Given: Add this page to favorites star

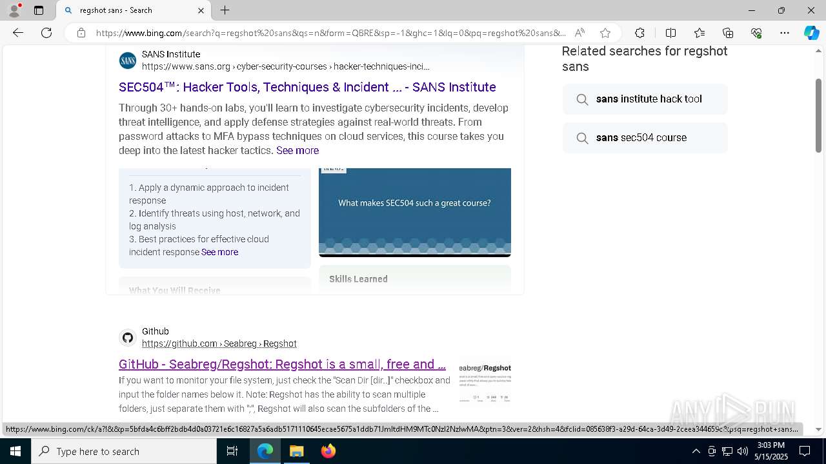Looking at the screenshot, I should point(605,33).
